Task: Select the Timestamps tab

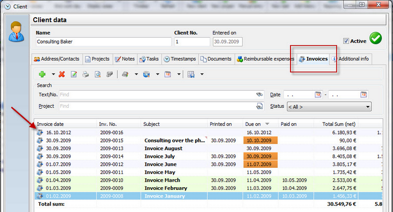Action: tap(180, 59)
